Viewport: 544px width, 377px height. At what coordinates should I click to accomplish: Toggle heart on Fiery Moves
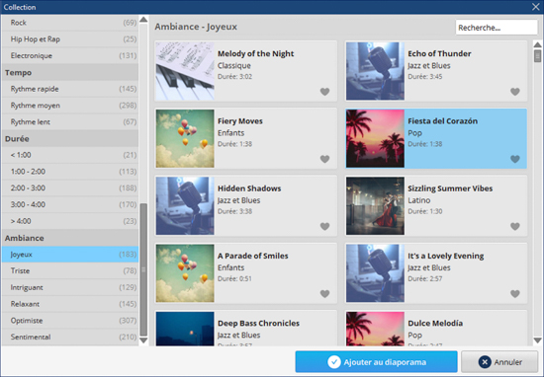coord(324,159)
